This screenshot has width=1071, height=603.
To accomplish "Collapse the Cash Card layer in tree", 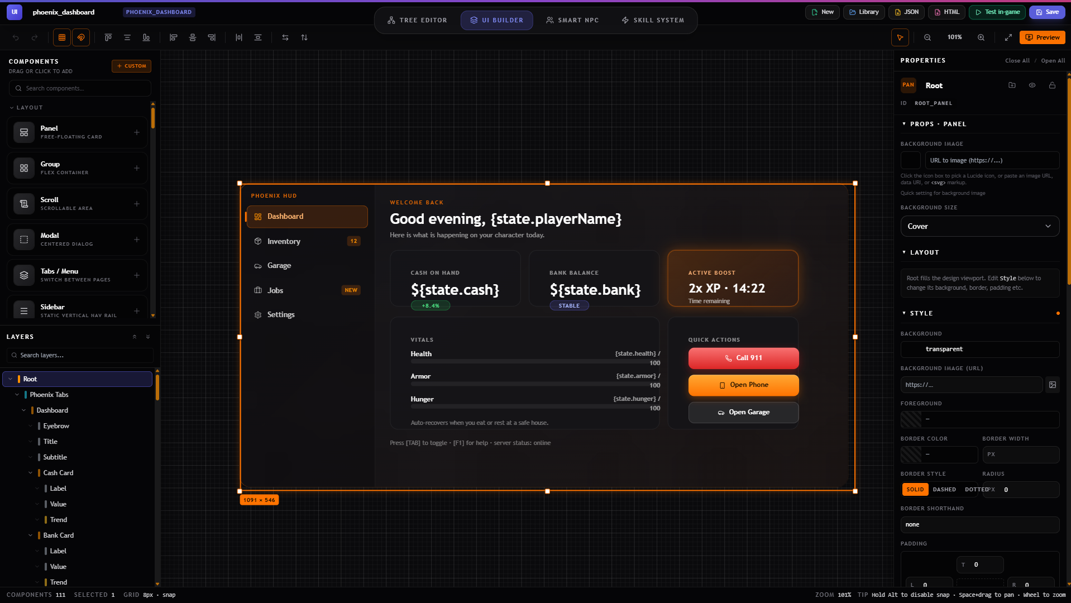I will click(x=31, y=473).
